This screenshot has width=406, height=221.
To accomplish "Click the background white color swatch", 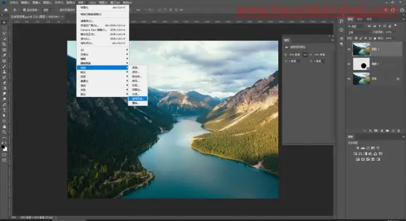I will [x=5, y=149].
